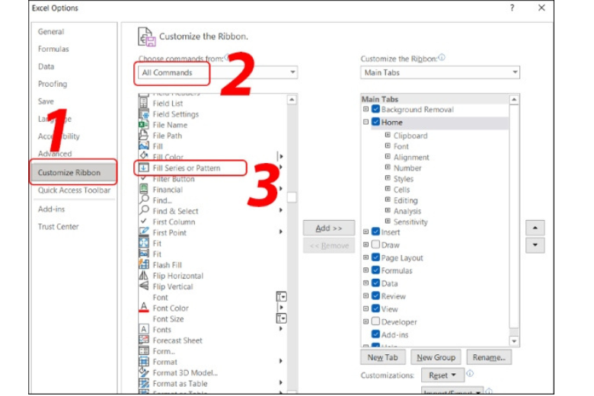Open the Add-ins options category
The image size is (594, 396).
(x=52, y=209)
